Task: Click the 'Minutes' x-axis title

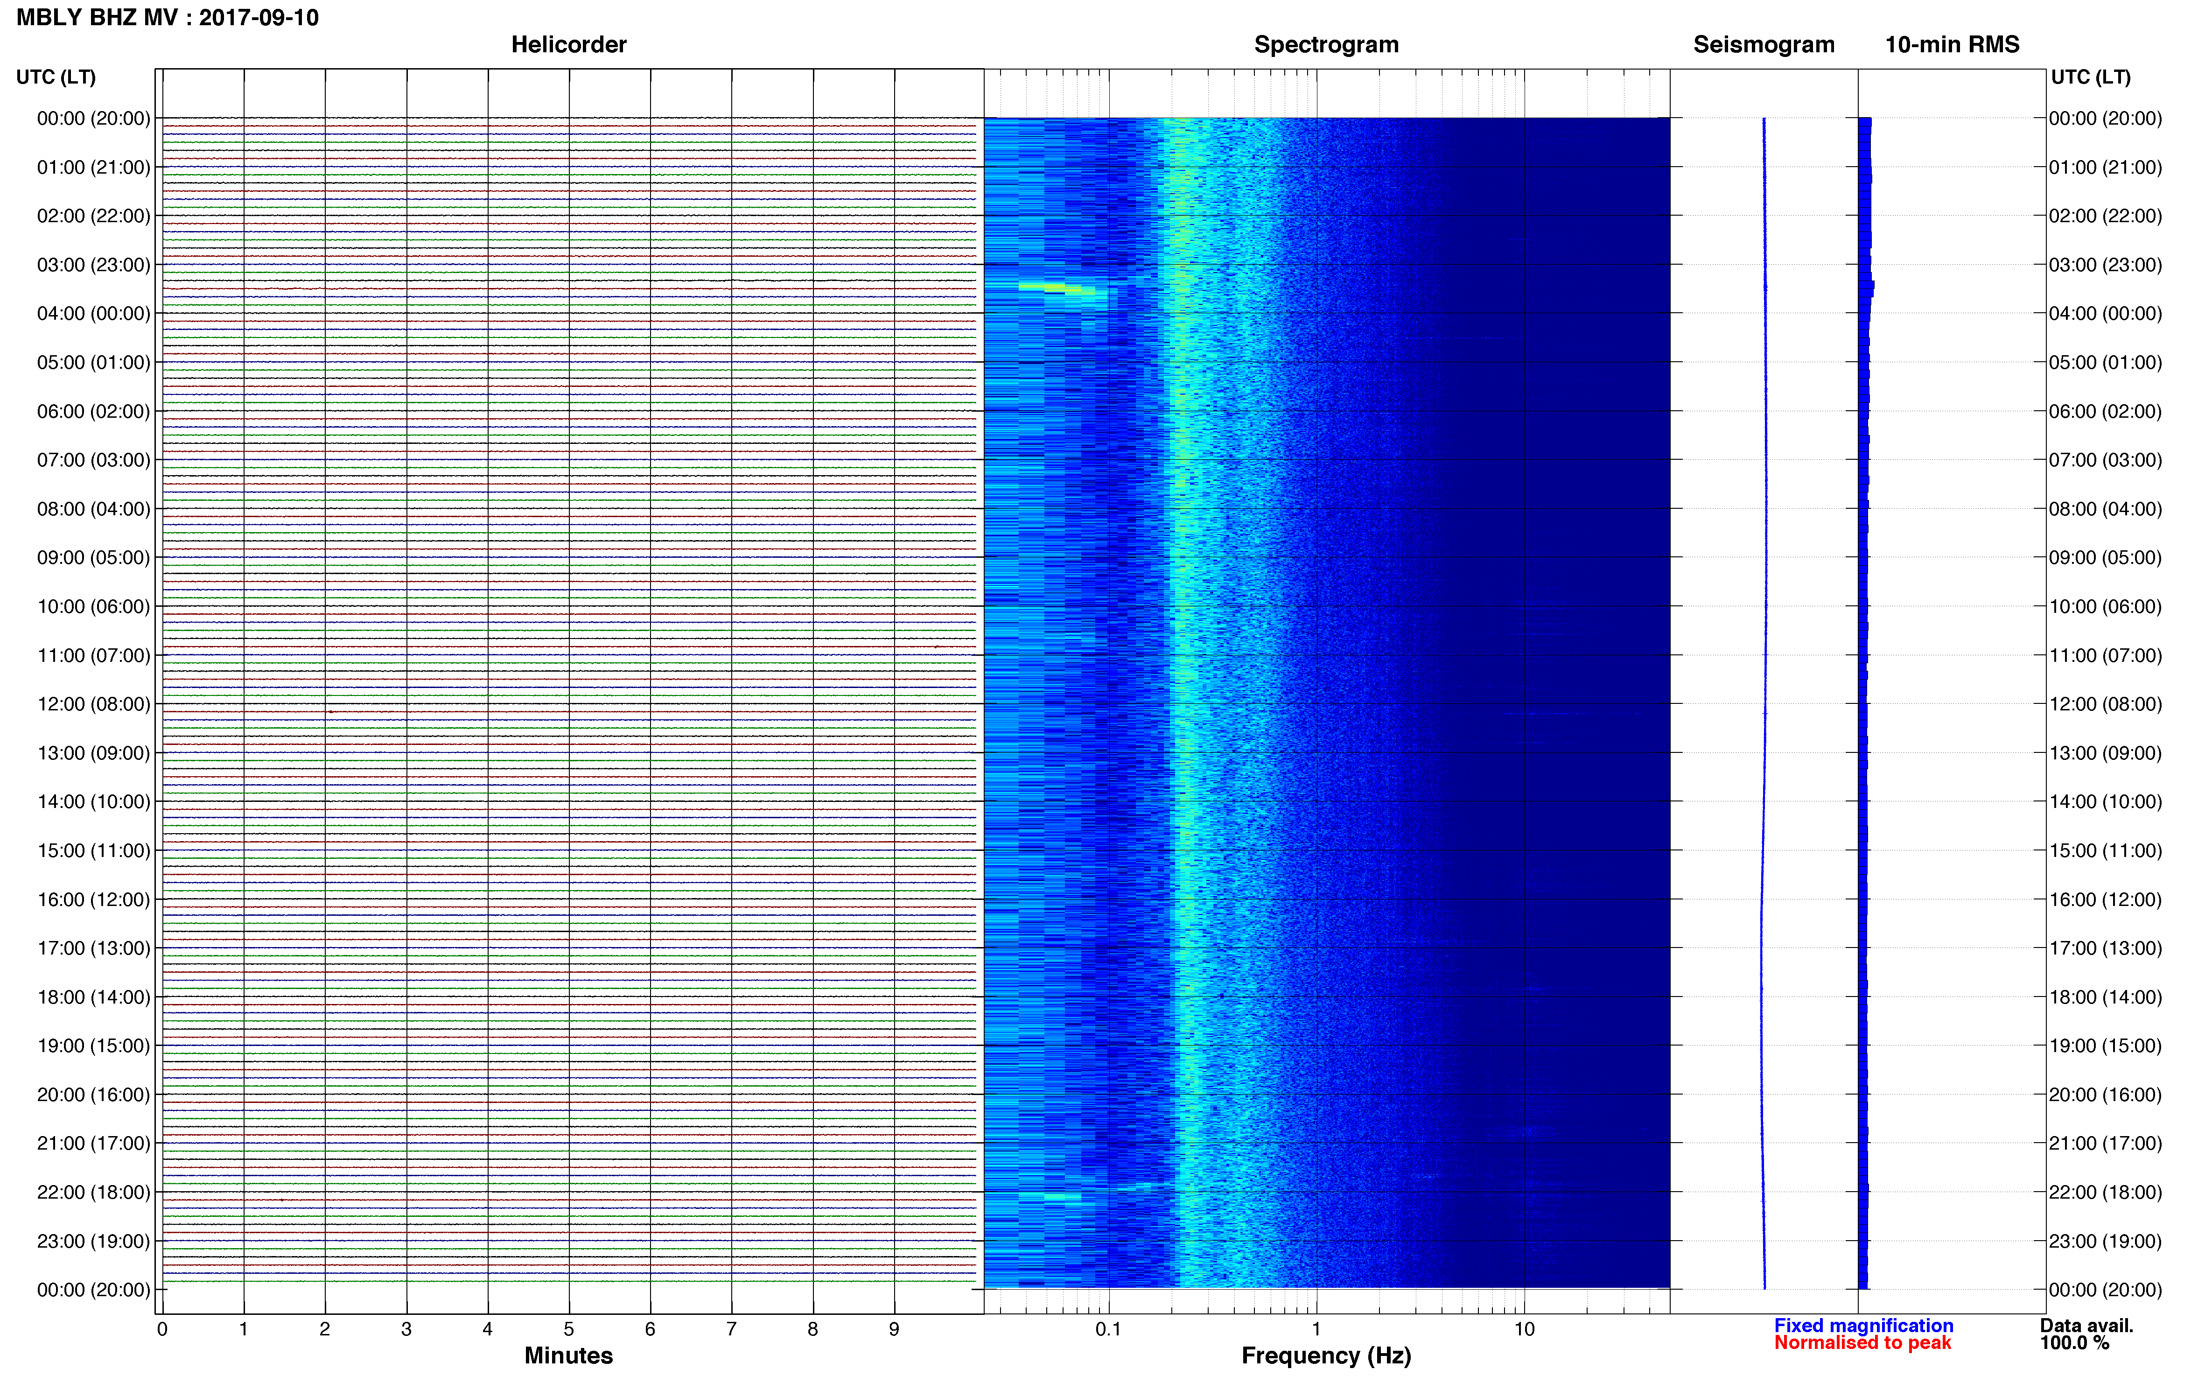Action: (x=569, y=1355)
